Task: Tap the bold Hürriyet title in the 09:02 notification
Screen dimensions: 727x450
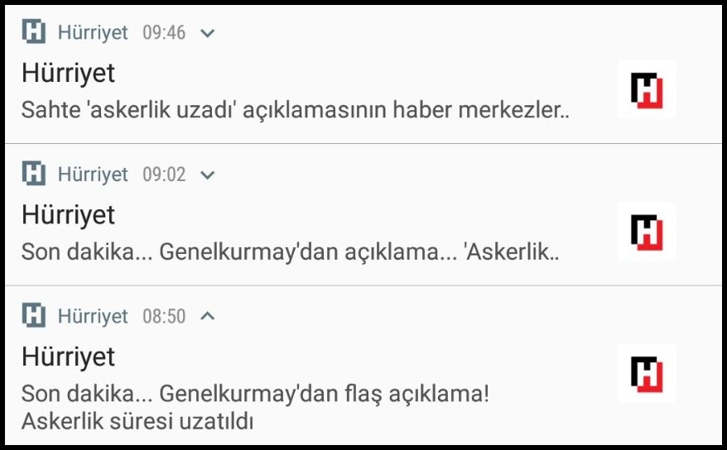Action: tap(69, 215)
